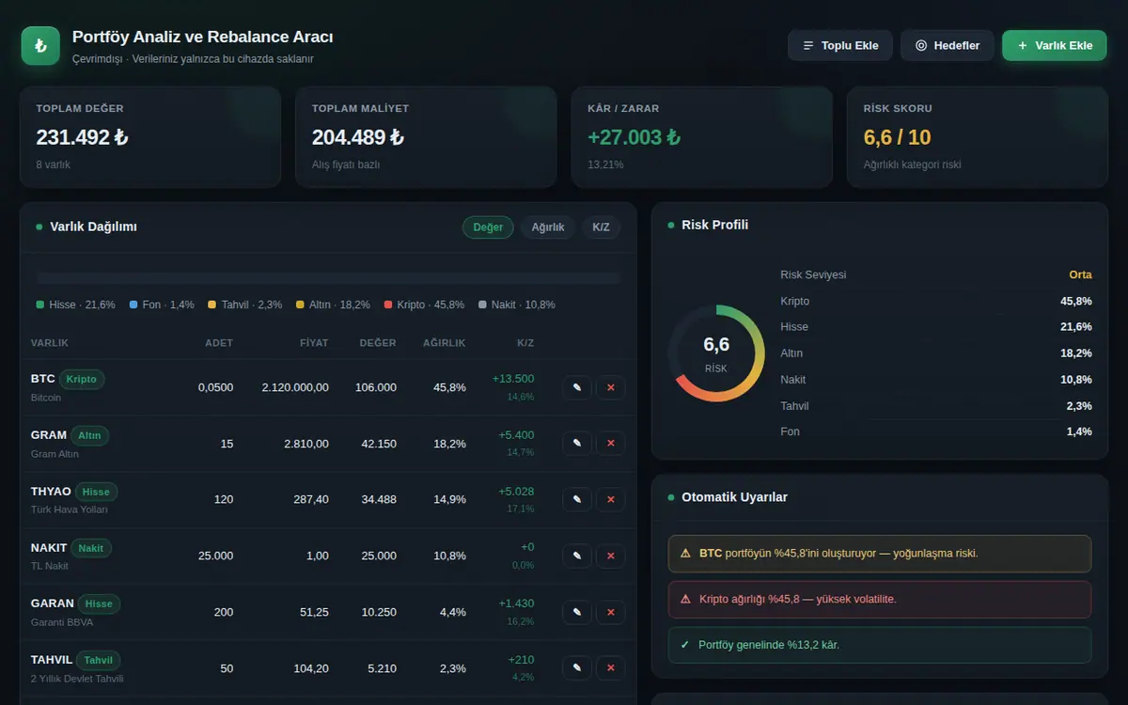Click the checkmark icon in the profit alert
Image resolution: width=1128 pixels, height=705 pixels.
685,645
